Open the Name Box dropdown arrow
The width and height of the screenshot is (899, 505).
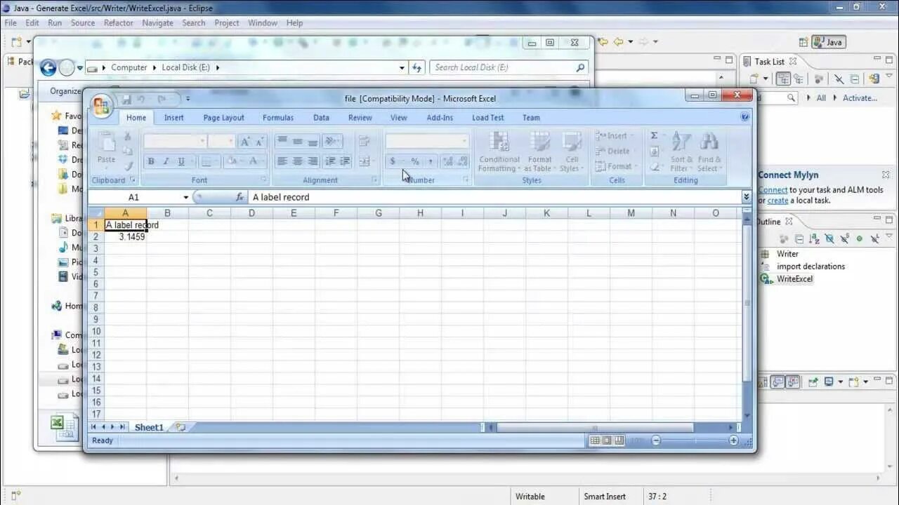pyautogui.click(x=186, y=198)
